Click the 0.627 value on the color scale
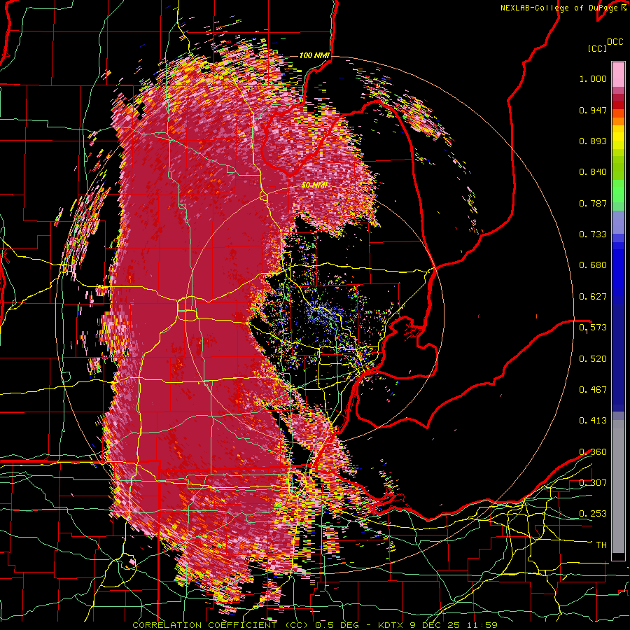Viewport: 630px width, 630px height. point(593,297)
